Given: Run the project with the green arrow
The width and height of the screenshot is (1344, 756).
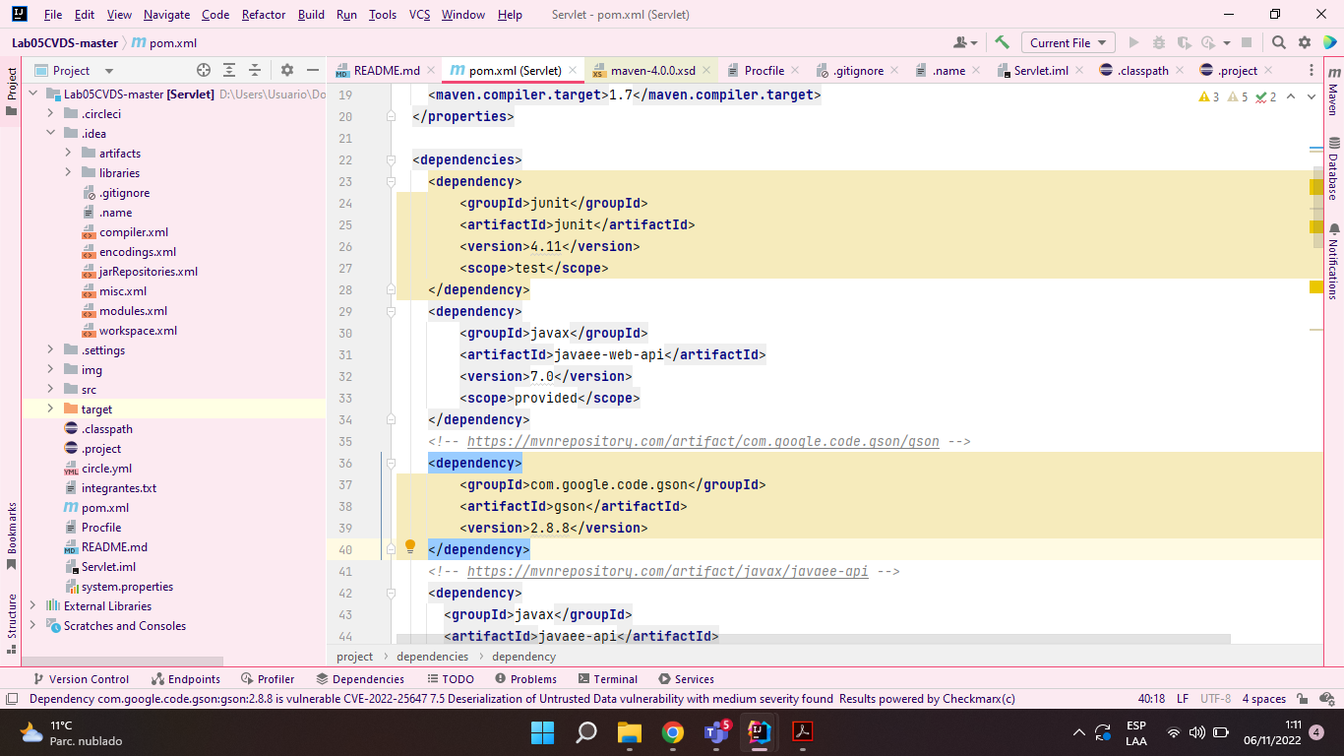Looking at the screenshot, I should 1132,43.
